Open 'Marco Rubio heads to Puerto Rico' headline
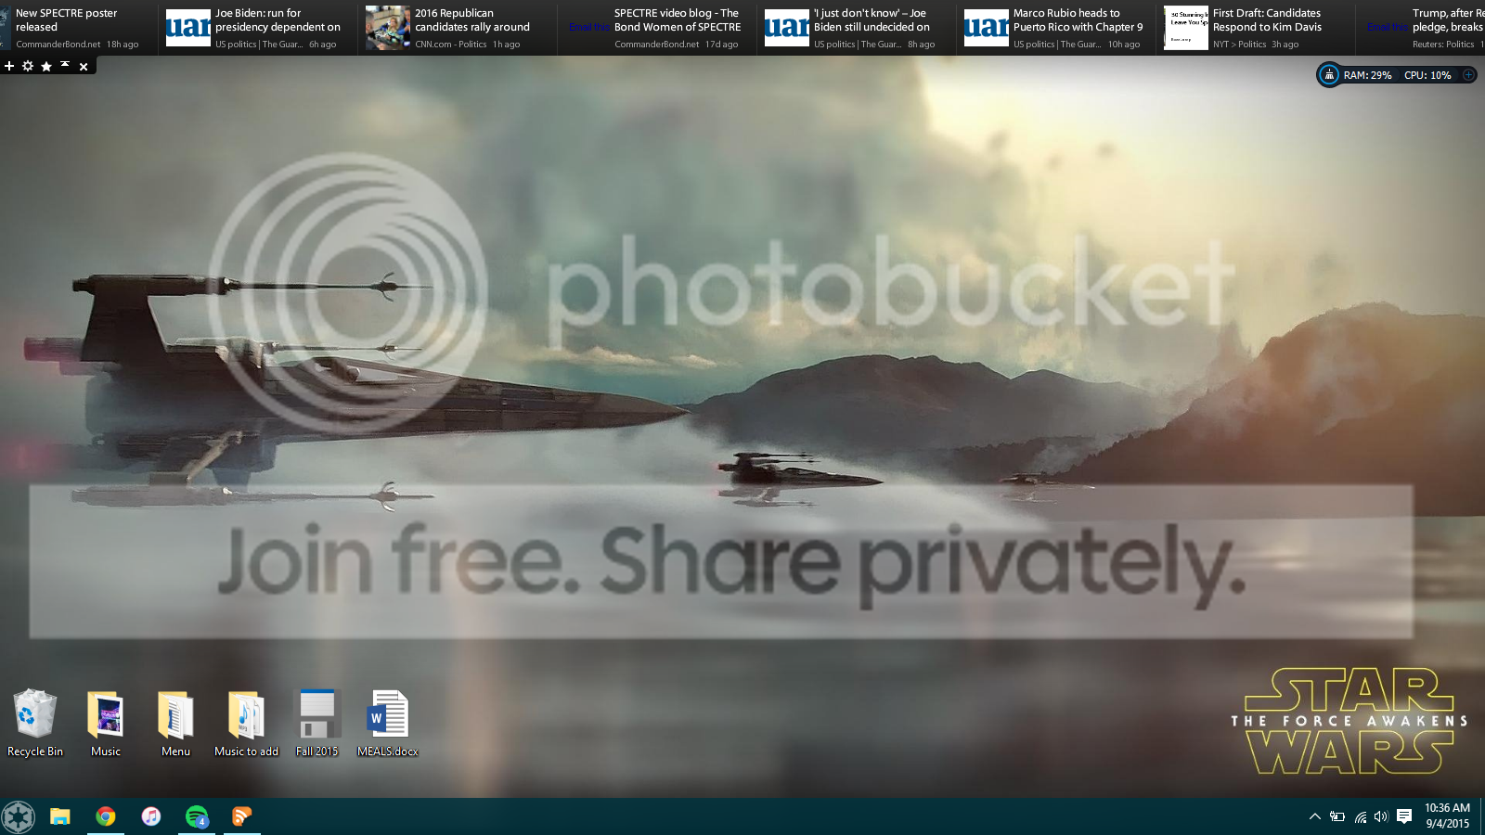1485x835 pixels. click(1078, 20)
